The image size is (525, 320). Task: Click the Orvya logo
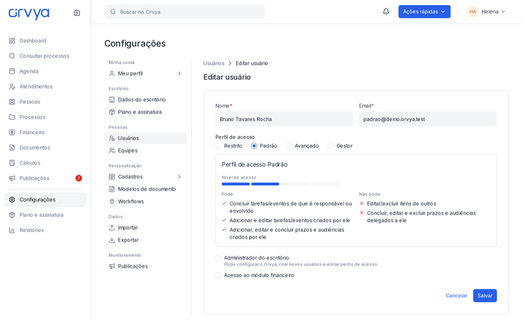(x=28, y=13)
